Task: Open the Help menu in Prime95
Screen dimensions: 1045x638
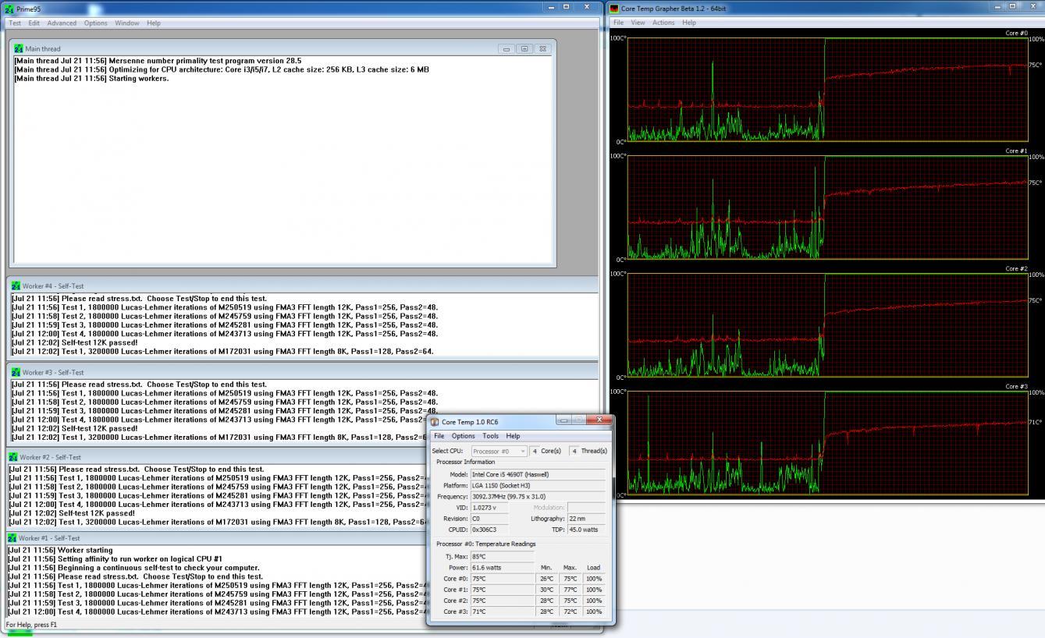Action: (154, 23)
